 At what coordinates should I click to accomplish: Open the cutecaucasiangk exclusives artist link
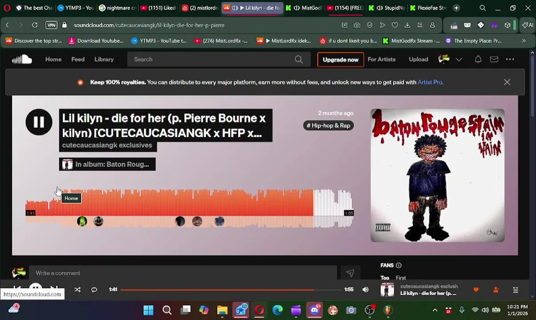(107, 145)
